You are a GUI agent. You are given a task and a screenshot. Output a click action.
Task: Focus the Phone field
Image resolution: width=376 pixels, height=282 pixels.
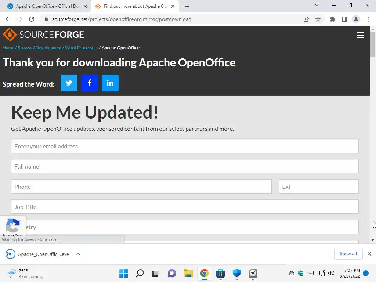pos(141,186)
